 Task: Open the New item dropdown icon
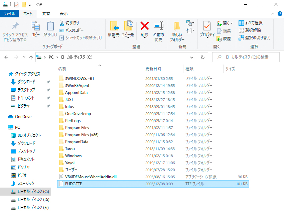point(190,23)
